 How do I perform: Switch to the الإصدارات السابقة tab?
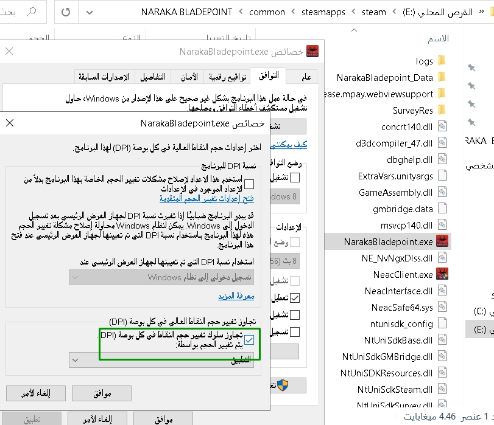pos(105,77)
